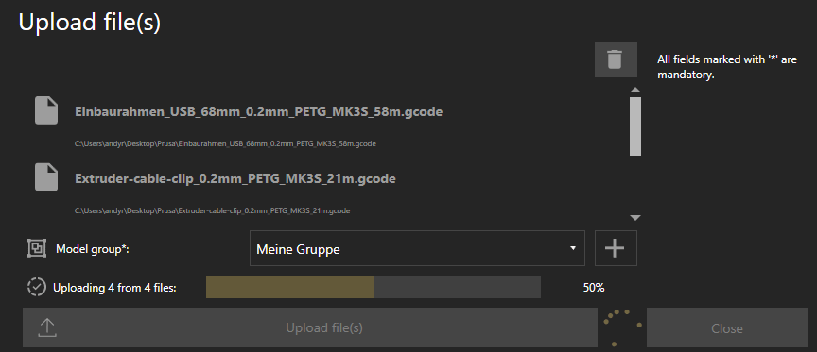Click the Upload file(s) button
This screenshot has width=817, height=352.
(x=309, y=327)
